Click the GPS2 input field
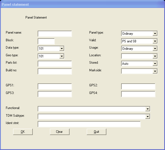Viewport: 165px width, 150px height. click(x=138, y=86)
